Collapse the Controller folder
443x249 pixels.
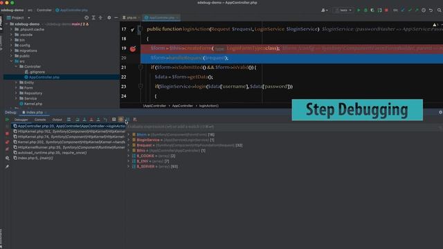(x=16, y=66)
